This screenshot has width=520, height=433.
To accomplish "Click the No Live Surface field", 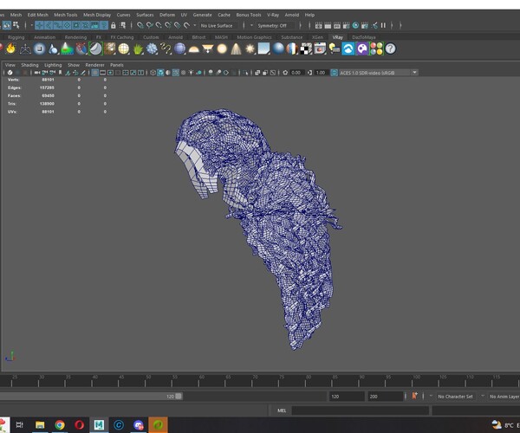I will pos(219,25).
